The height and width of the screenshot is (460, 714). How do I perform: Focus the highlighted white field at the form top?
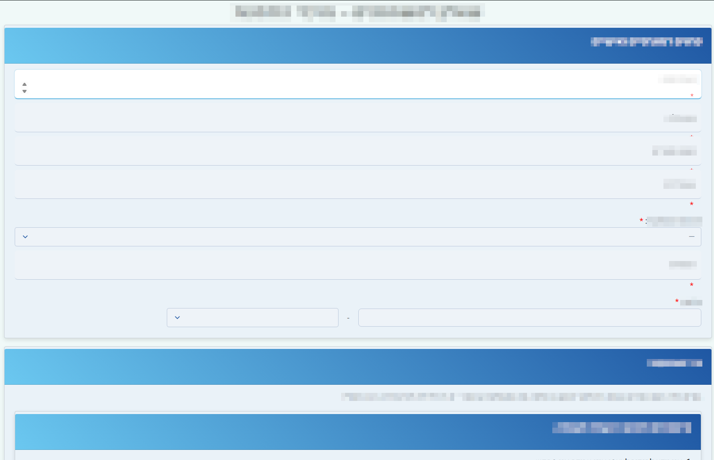click(358, 84)
